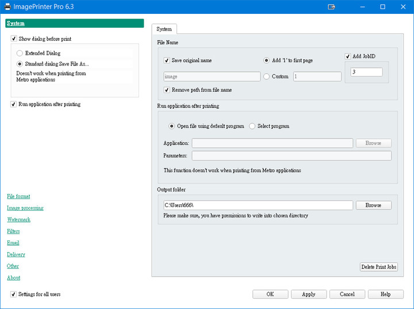Click the ImagePrinter Pro printer icon in title bar

pyautogui.click(x=7, y=6)
